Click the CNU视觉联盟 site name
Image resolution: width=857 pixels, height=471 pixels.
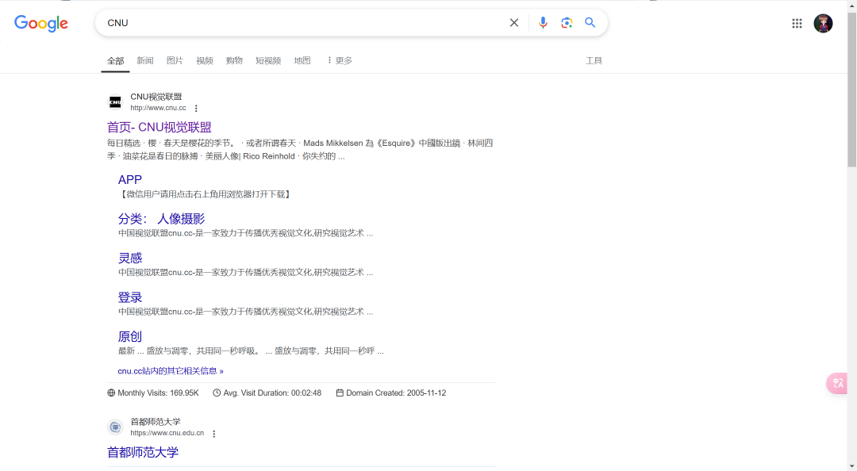[x=156, y=97]
